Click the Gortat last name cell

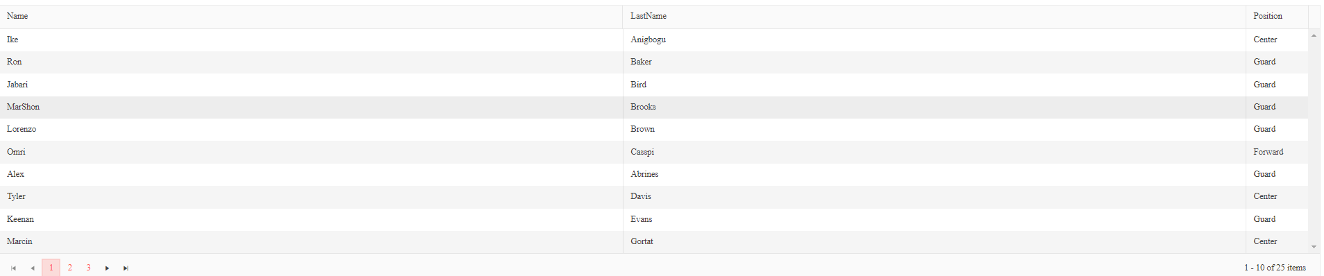(x=934, y=241)
